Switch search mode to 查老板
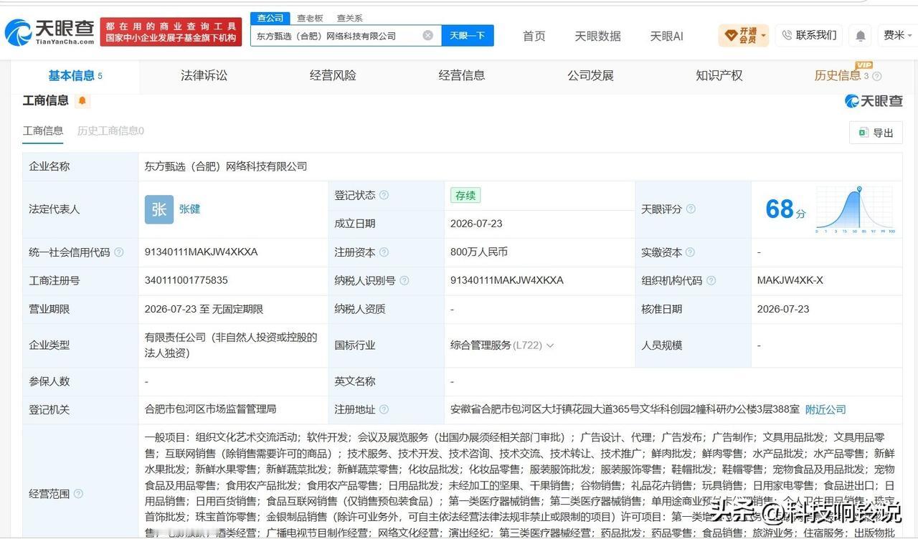918x539 pixels. [x=310, y=18]
